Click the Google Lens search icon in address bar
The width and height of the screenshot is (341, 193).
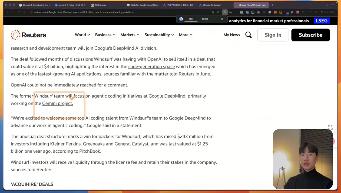pyautogui.click(x=230, y=12)
